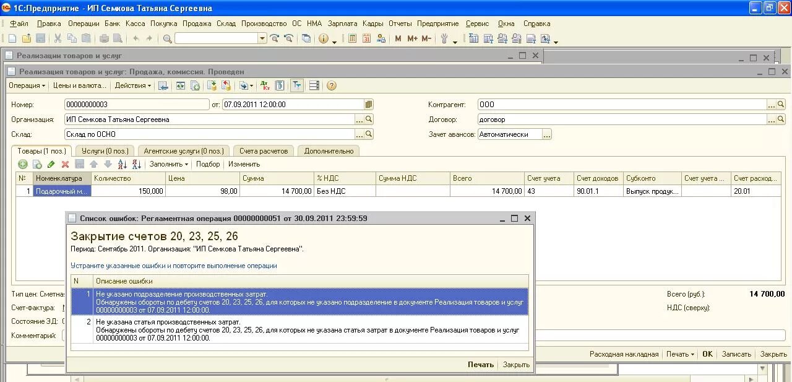This screenshot has width=792, height=382.
Task: Click the green plus Add row icon
Action: (x=23, y=164)
